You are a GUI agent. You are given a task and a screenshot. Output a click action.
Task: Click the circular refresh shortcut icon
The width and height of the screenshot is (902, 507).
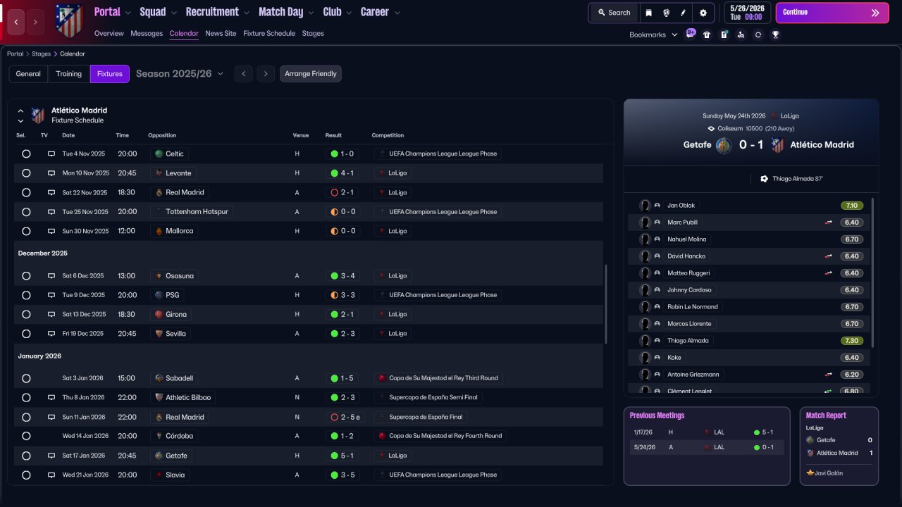[758, 35]
